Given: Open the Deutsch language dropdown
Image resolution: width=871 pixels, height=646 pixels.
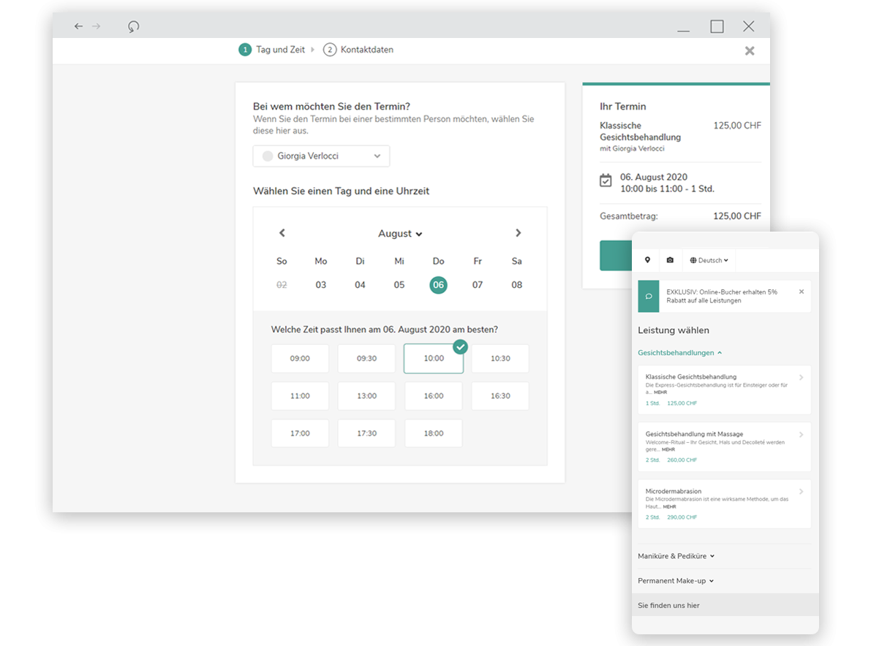Looking at the screenshot, I should tap(709, 260).
